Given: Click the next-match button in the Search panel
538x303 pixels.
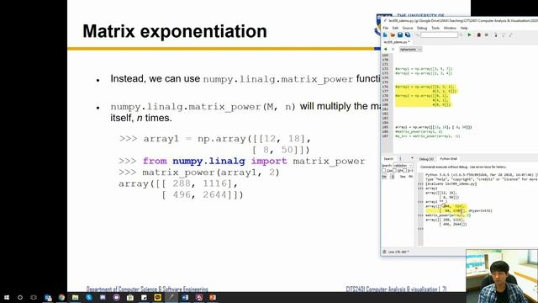Looking at the screenshot, I should tap(393, 177).
